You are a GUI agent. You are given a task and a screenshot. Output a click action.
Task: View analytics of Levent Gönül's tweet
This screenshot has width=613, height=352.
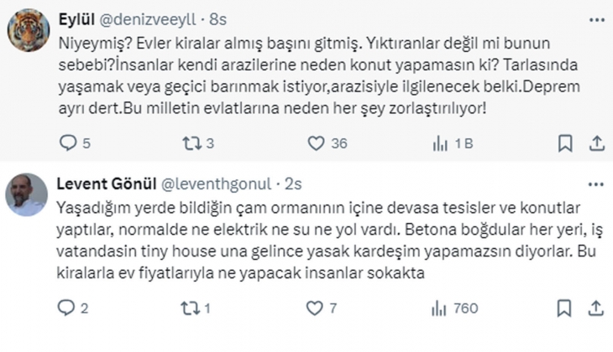[x=440, y=308]
